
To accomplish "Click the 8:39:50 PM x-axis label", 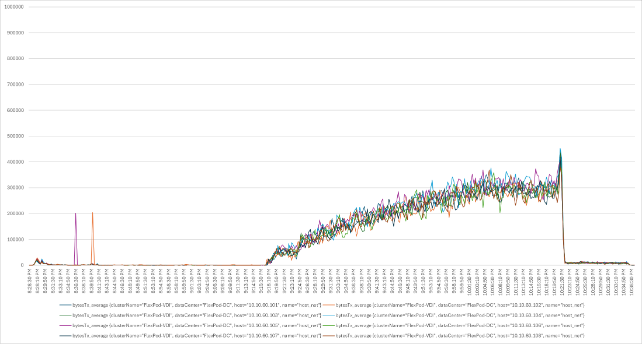I will pos(91,280).
